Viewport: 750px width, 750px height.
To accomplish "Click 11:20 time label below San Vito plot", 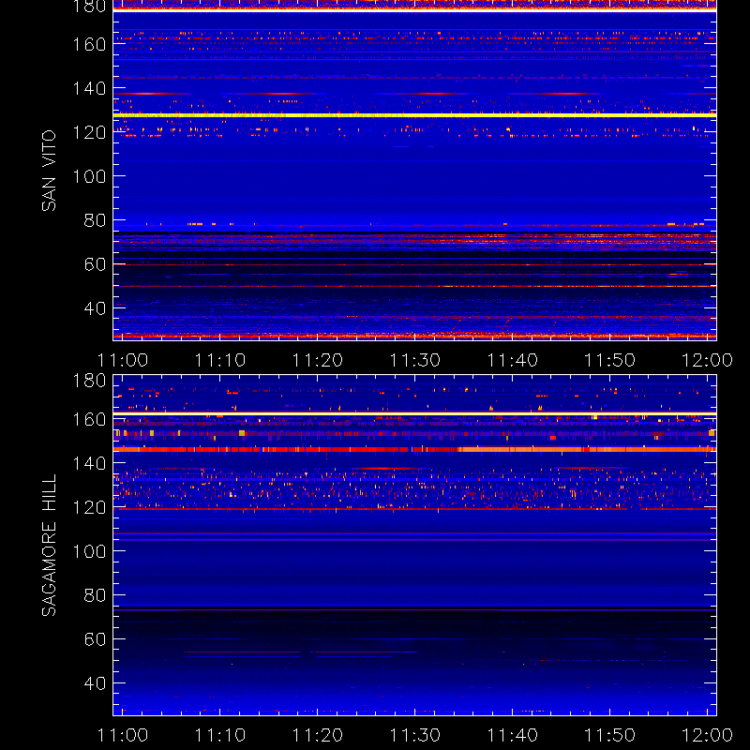I will (317, 360).
